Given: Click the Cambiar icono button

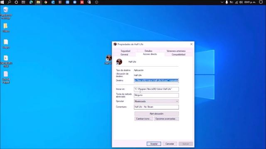Looking at the screenshot, I should (x=143, y=119).
